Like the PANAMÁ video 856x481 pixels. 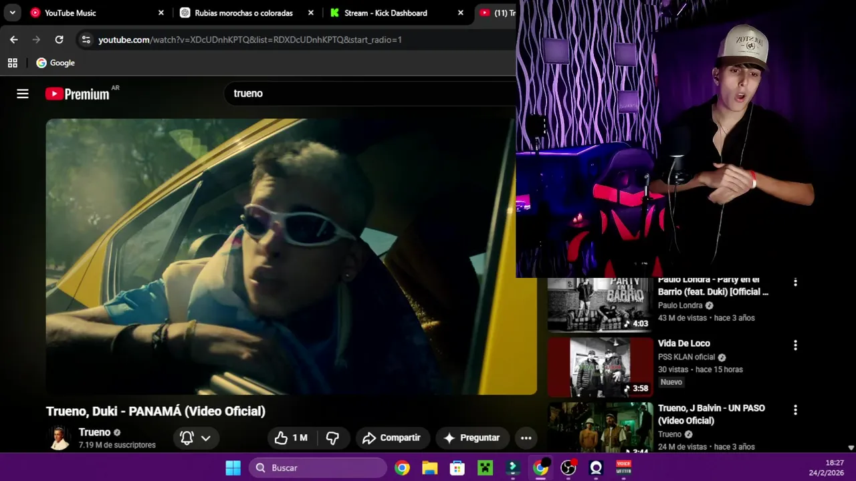tap(291, 438)
